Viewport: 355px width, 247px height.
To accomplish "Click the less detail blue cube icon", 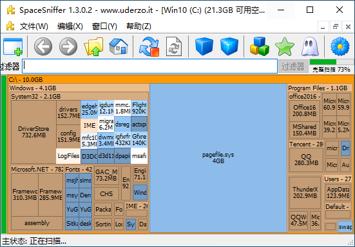I will click(204, 46).
